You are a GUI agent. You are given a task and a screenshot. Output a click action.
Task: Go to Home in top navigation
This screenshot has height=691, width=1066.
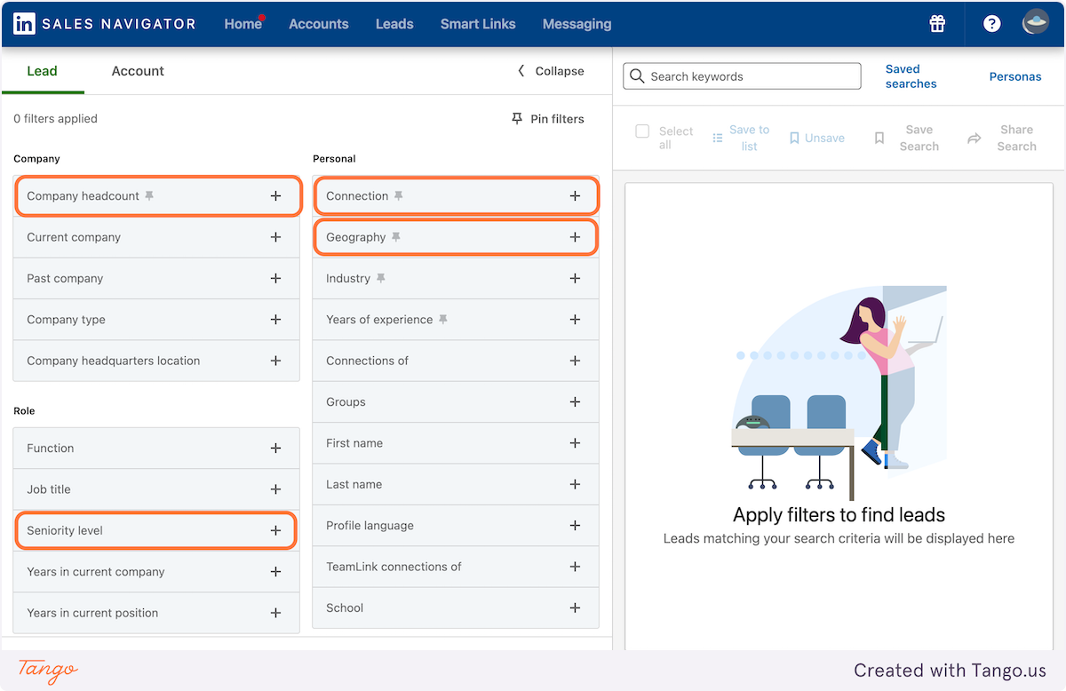point(243,24)
